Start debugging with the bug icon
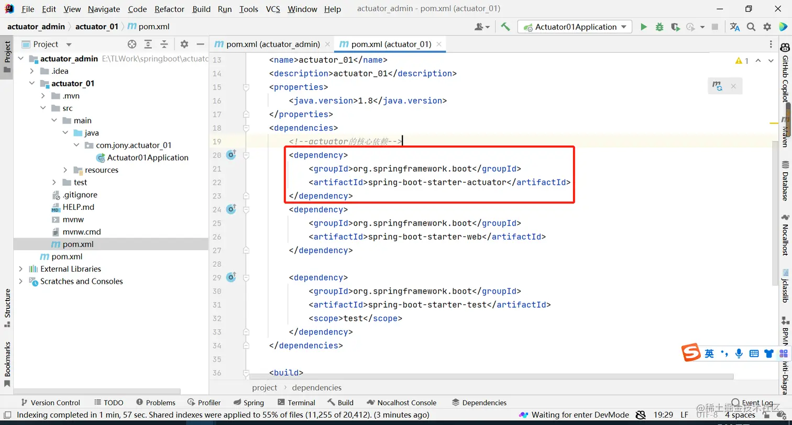792x425 pixels. coord(659,27)
